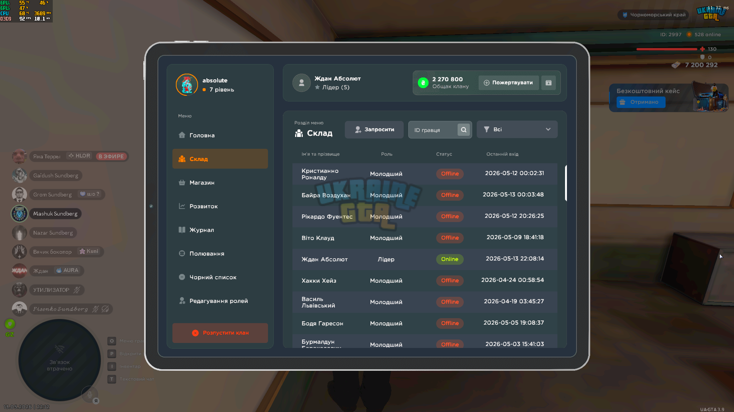
Task: Click the crosshair icon beside Полювання
Action: coord(182,253)
